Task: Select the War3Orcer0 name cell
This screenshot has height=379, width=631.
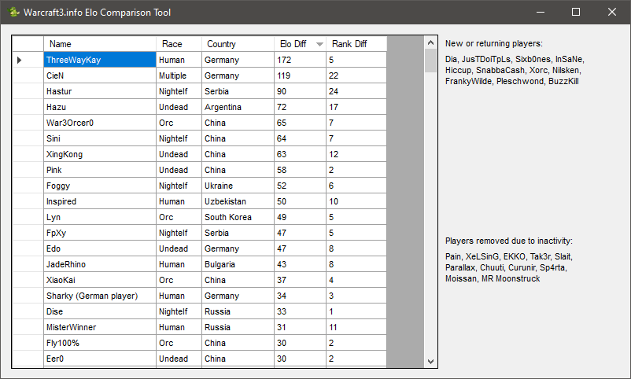Action: [100, 123]
